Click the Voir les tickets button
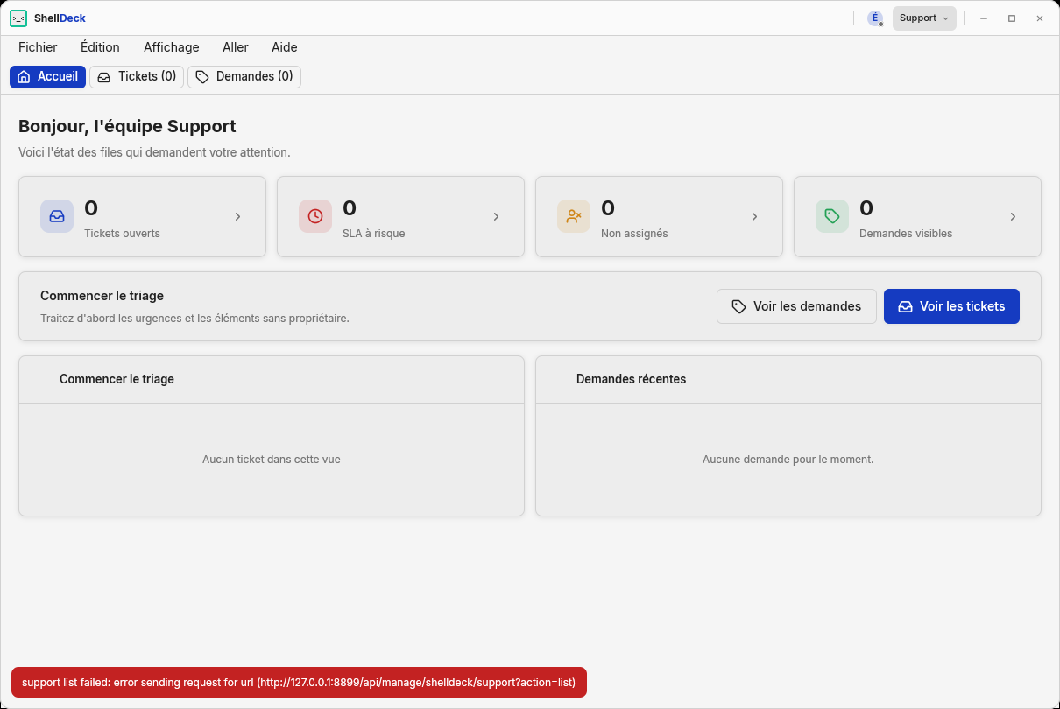Viewport: 1060px width, 709px height. (951, 306)
